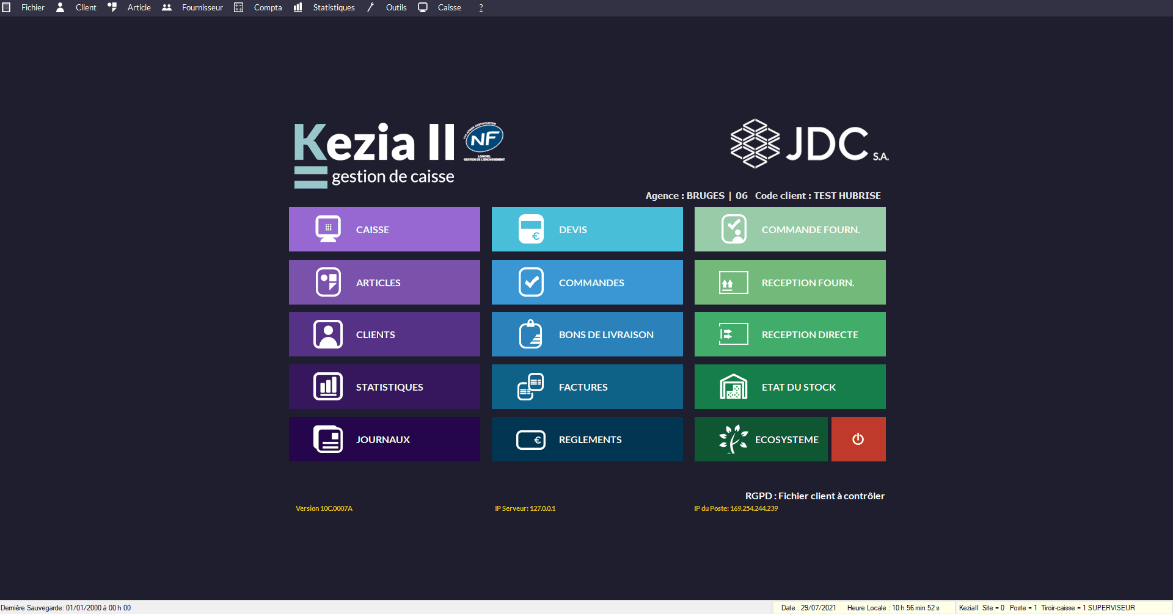Click the ARTICLES tag icon
Image resolution: width=1173 pixels, height=614 pixels.
point(328,282)
